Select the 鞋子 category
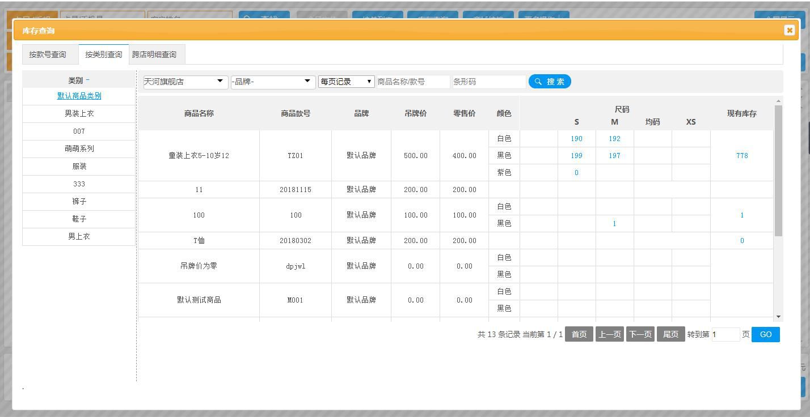Viewport: 810px width, 417px height. coord(78,219)
